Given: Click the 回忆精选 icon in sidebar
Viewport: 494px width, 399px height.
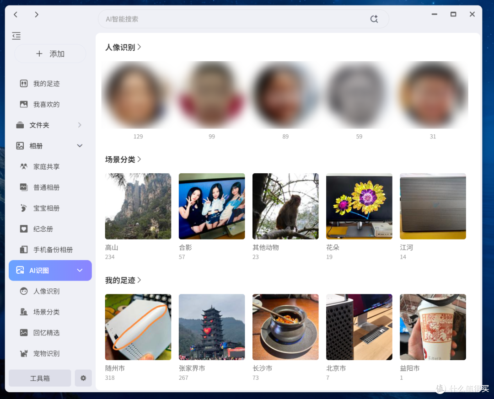Looking at the screenshot, I should tap(24, 333).
